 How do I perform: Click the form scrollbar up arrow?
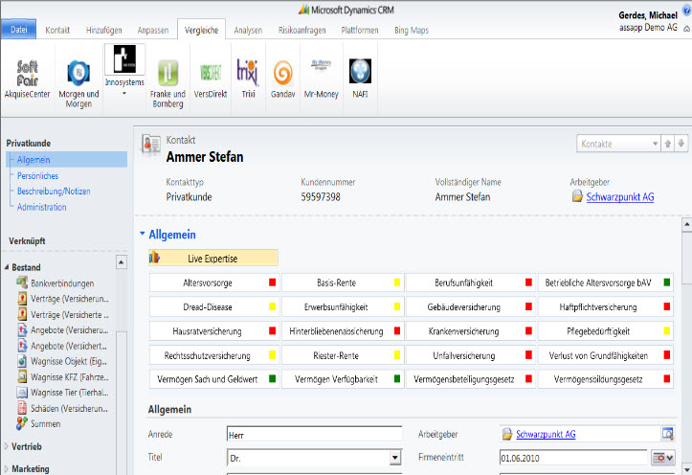[686, 224]
